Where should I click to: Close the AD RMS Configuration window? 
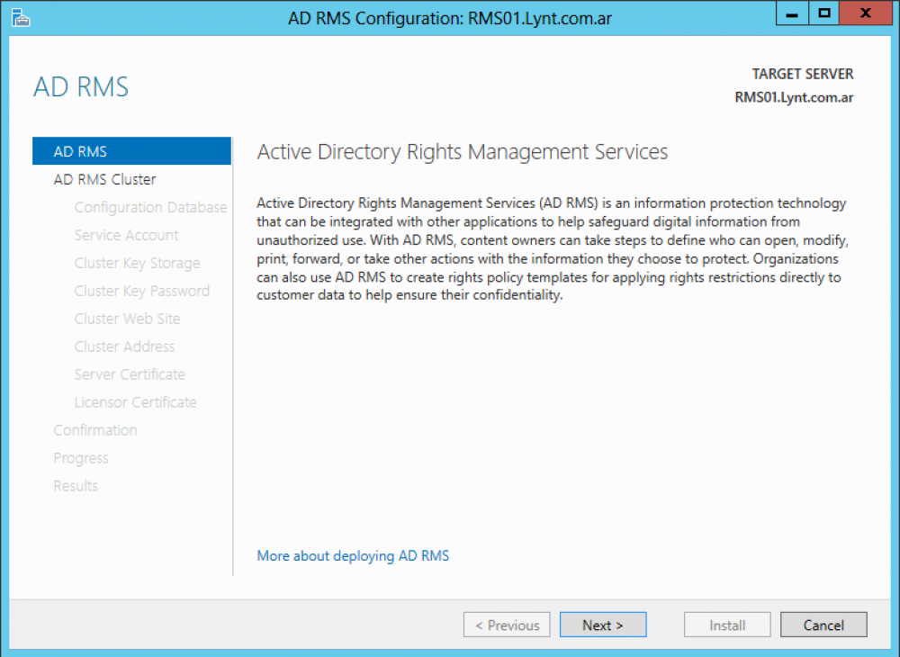(x=866, y=13)
